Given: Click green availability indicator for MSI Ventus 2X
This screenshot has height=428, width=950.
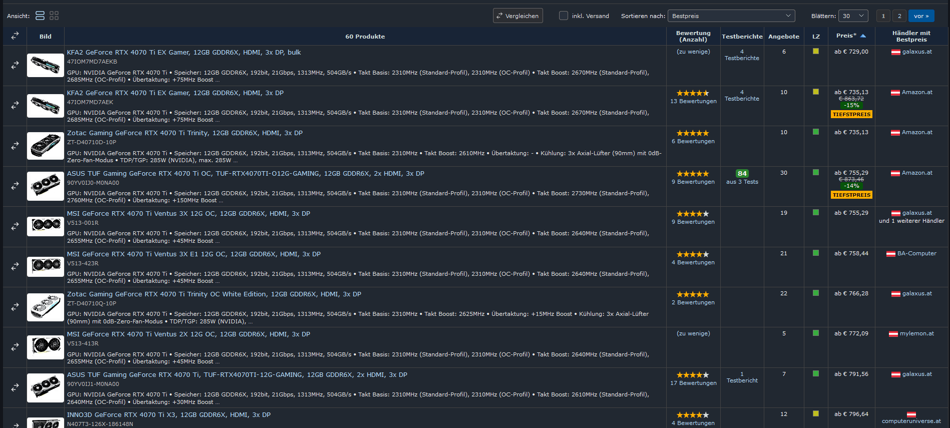Looking at the screenshot, I should pyautogui.click(x=816, y=333).
